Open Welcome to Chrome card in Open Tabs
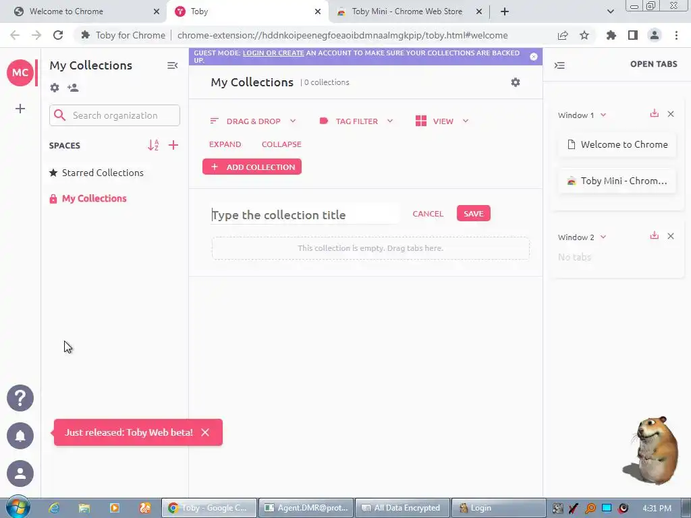The image size is (691, 518). coord(617,144)
